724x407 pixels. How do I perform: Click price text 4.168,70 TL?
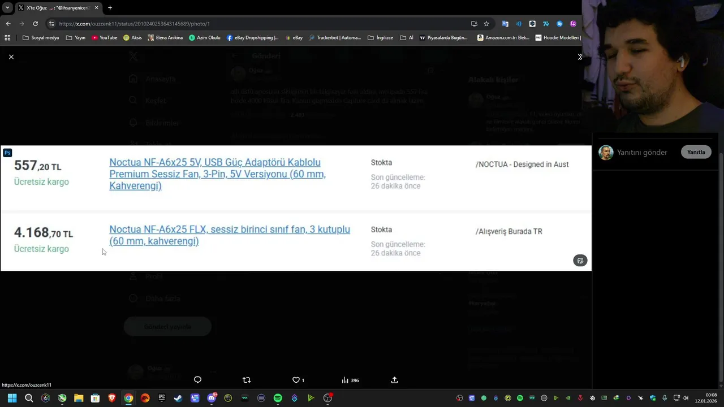44,233
